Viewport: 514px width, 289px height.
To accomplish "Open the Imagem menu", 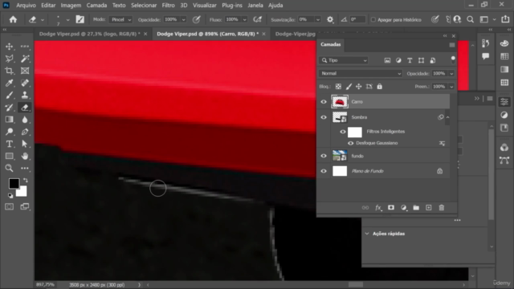I will pyautogui.click(x=71, y=6).
